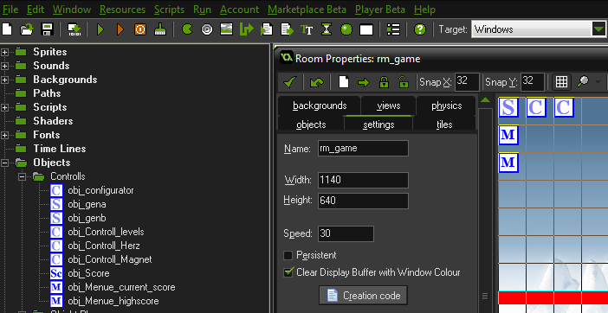Clean build cache with broom icon
Screen dimensions: 608x313
(160, 29)
